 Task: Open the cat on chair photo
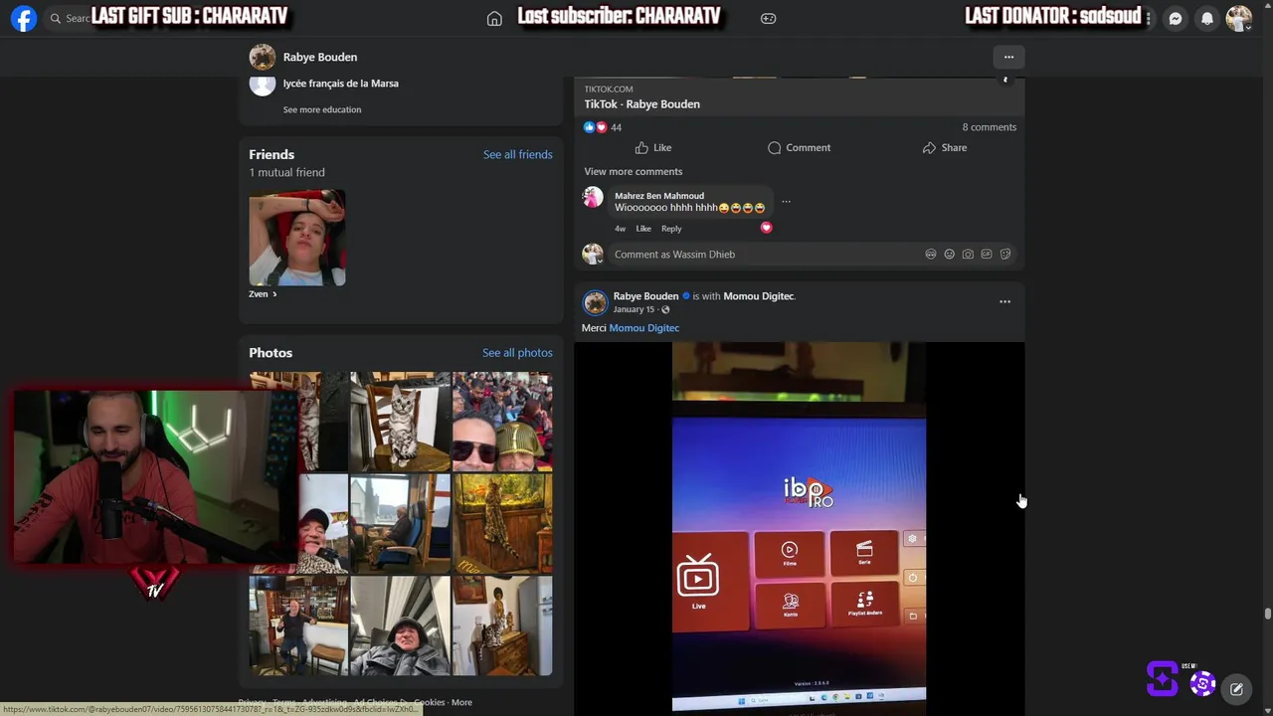coord(400,422)
